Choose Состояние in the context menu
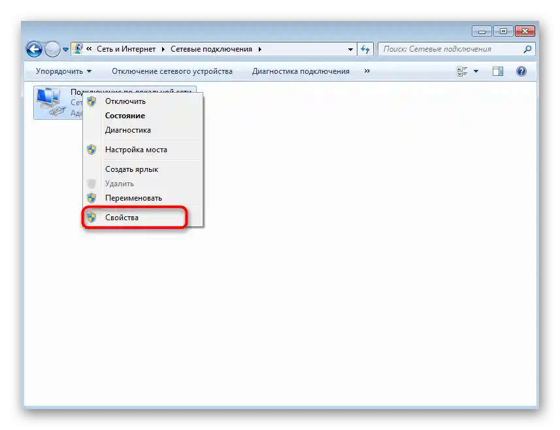The width and height of the screenshot is (560, 430). (x=142, y=116)
